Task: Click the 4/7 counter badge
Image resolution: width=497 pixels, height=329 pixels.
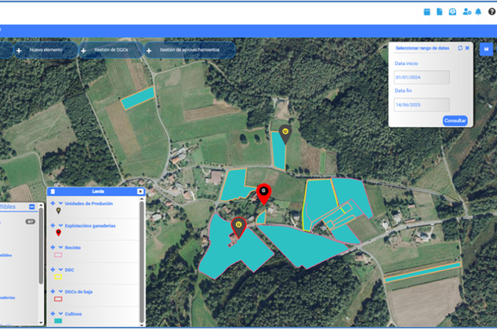Action: 30,222
